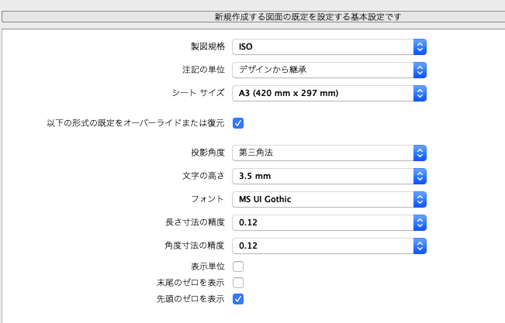Uncheck the override defaults checkbox
Viewport: 505px width, 323px height.
[x=238, y=123]
